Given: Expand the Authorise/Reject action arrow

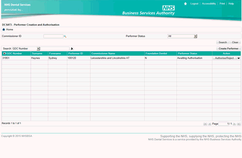Looking at the screenshot, I should (x=238, y=58).
